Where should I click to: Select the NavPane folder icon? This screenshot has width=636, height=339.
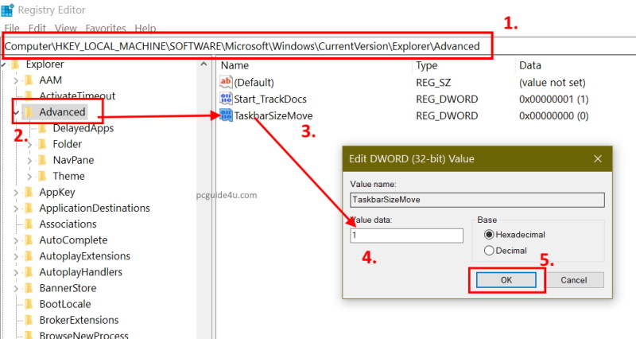[43, 160]
